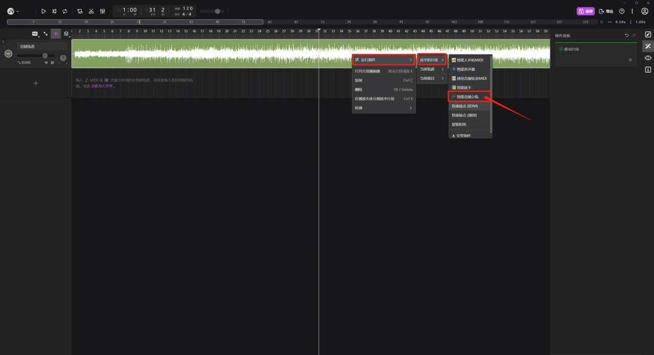Click bar 10 on the timeline ruler
This screenshot has height=355, width=654.
(145, 31)
